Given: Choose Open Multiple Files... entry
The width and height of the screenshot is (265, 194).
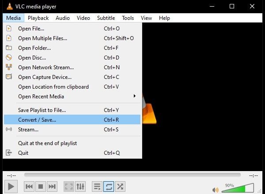Looking at the screenshot, I should coord(72,38).
